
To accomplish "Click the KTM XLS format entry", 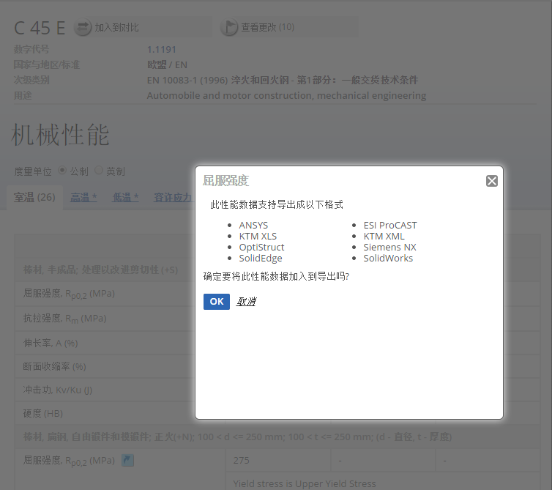I will [258, 237].
